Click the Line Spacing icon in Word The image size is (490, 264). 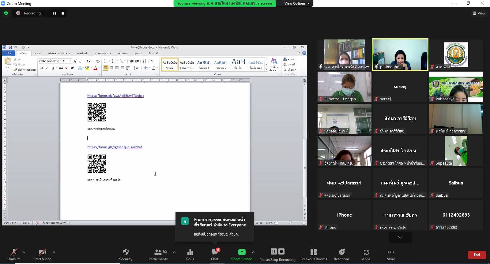click(x=136, y=68)
